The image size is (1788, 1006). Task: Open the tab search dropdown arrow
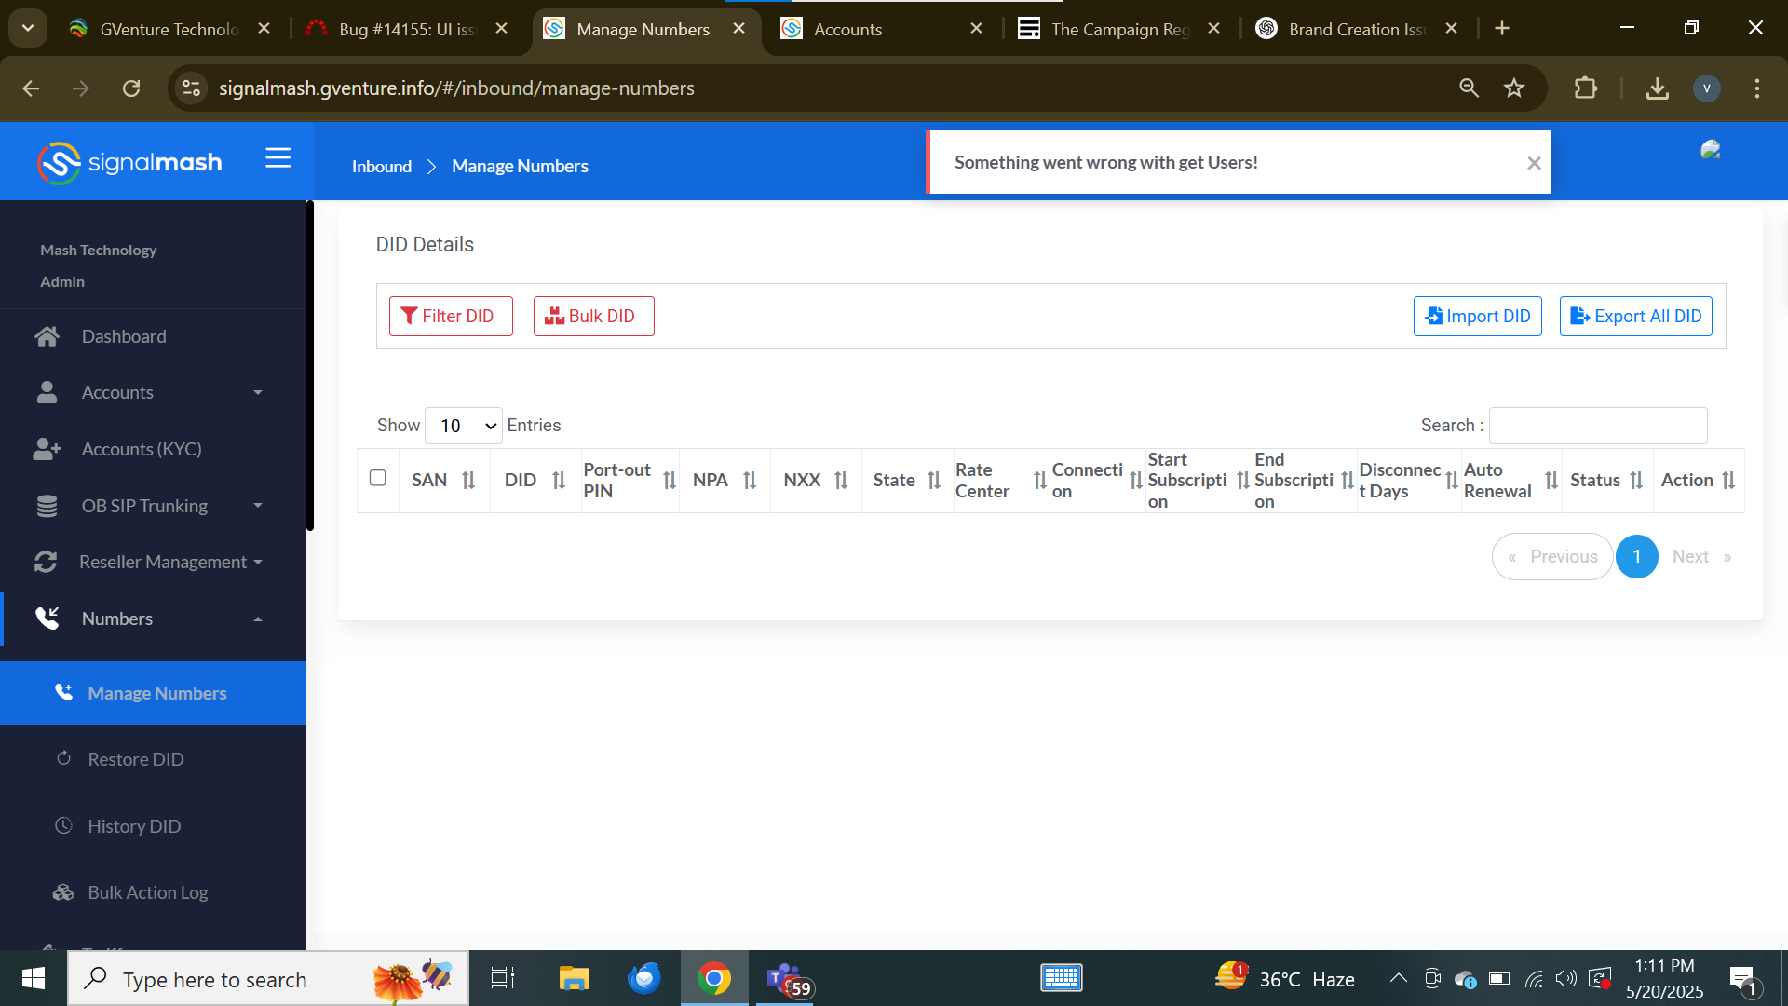(28, 29)
